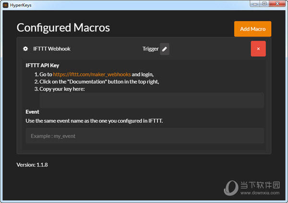Minimize the HyperKeys window

click(x=255, y=4)
